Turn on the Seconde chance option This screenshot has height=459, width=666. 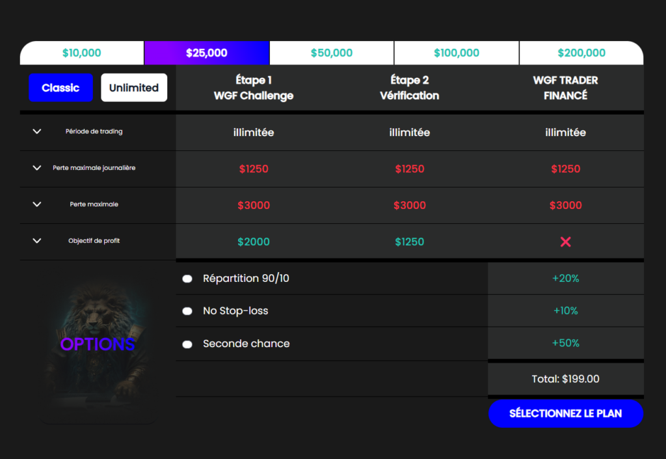pos(187,344)
